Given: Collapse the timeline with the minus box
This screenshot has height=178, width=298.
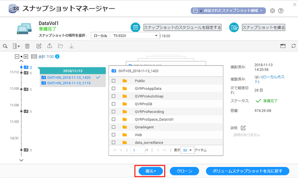Looking at the screenshot, I should point(17,57).
